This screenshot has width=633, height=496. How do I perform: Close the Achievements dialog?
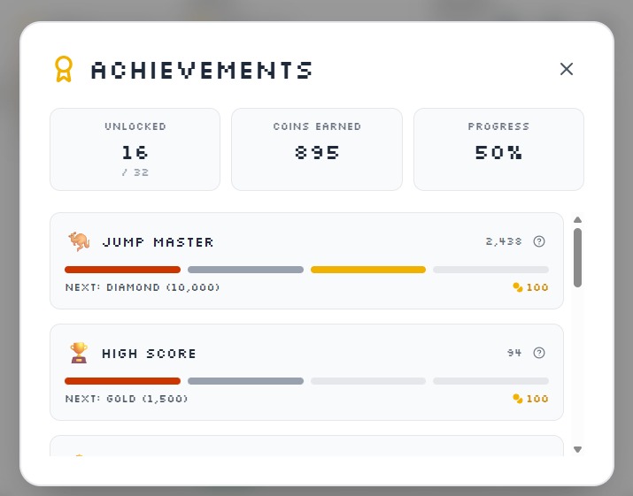pyautogui.click(x=567, y=69)
